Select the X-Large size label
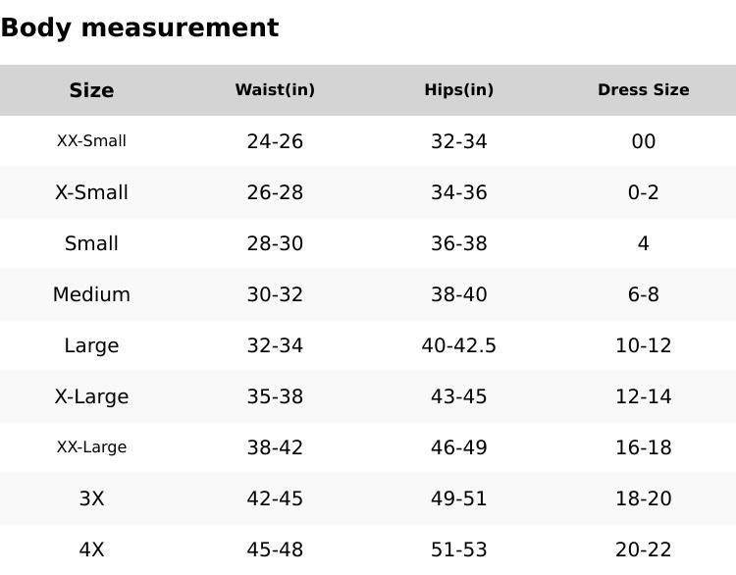This screenshot has height=575, width=736. [x=91, y=396]
